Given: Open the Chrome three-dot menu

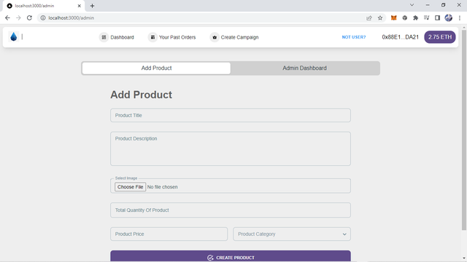Looking at the screenshot, I should click(x=460, y=17).
